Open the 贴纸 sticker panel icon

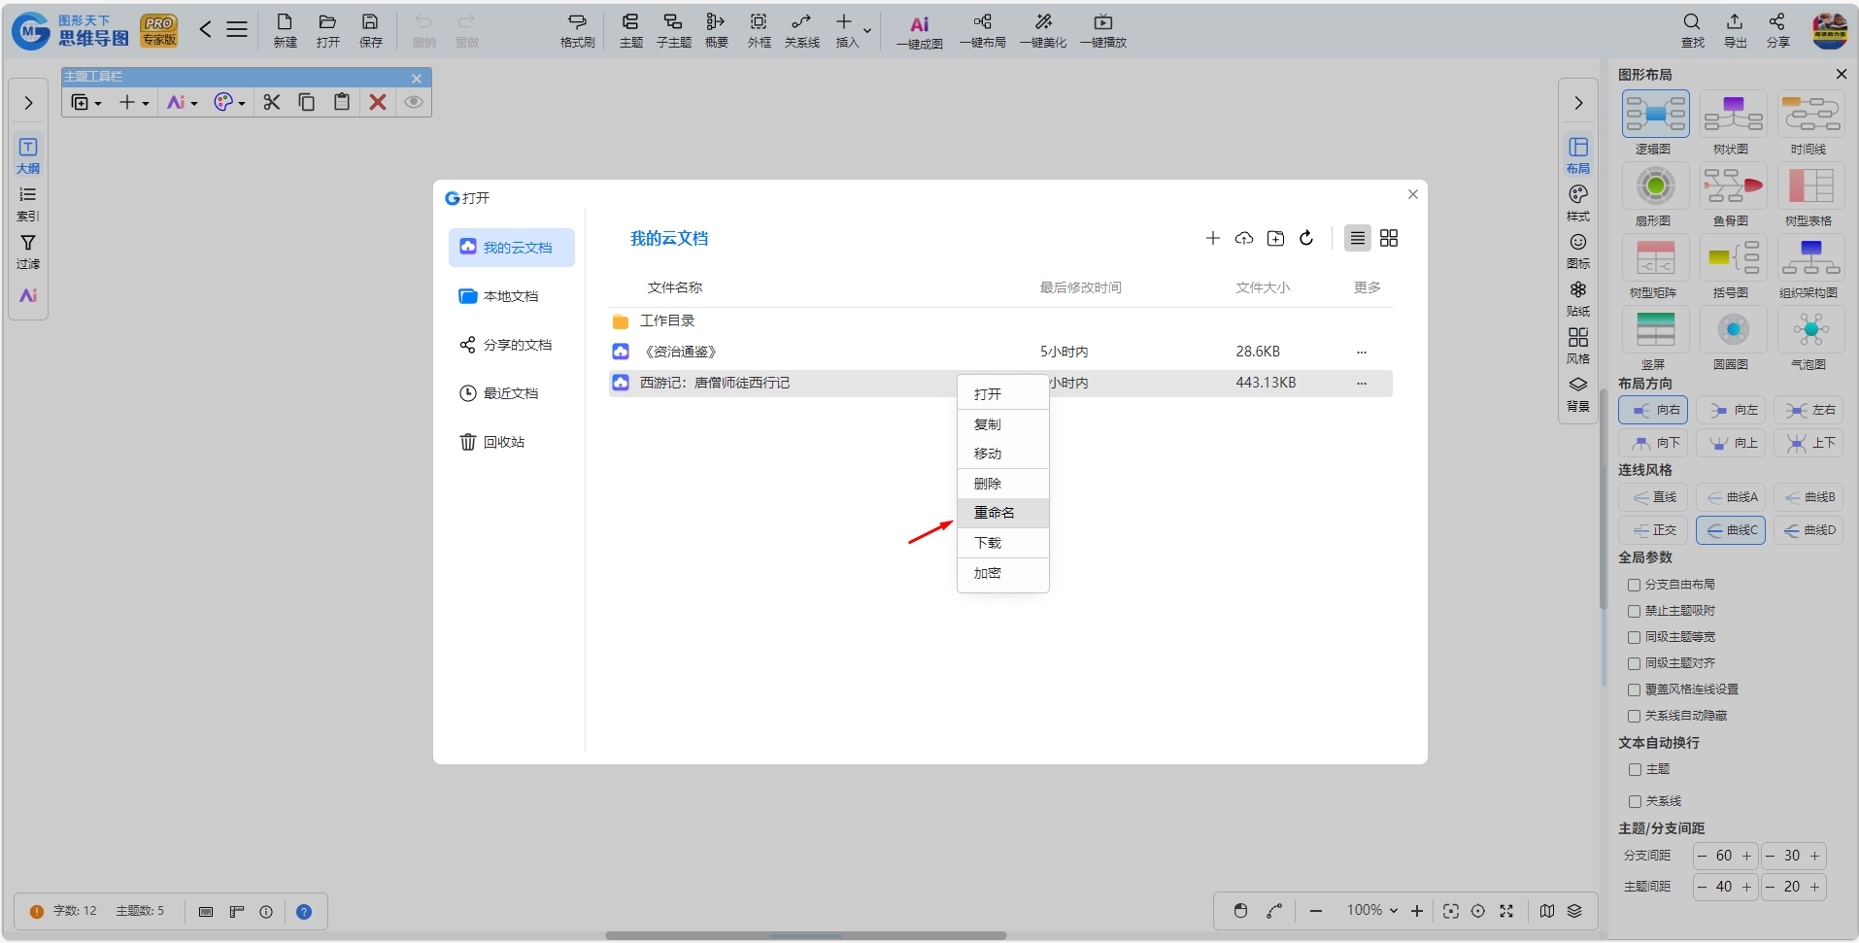[x=1578, y=298]
